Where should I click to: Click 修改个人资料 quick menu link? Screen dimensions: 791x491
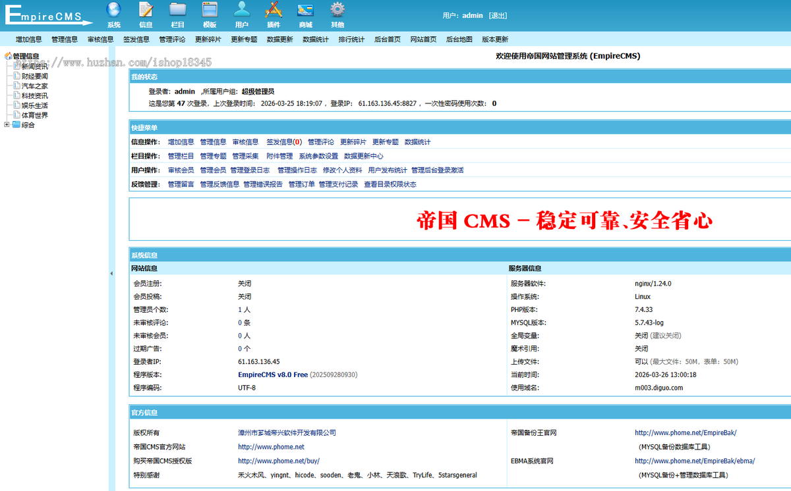(342, 170)
